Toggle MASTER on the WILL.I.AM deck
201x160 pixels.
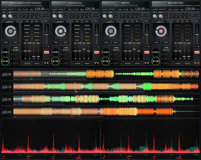click(x=27, y=63)
